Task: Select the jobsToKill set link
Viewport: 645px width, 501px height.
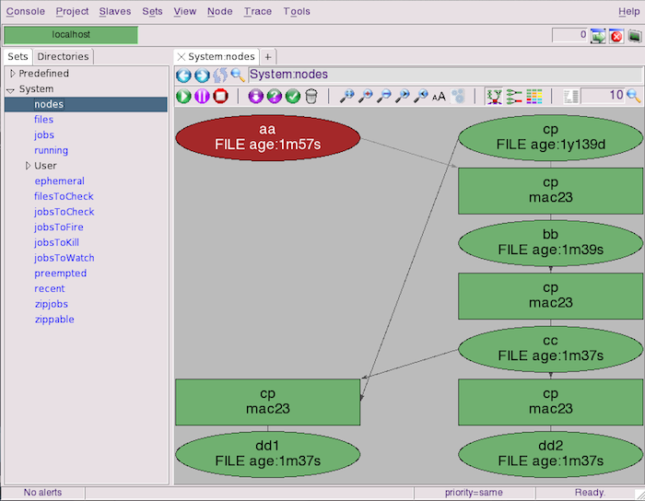Action: 56,242
